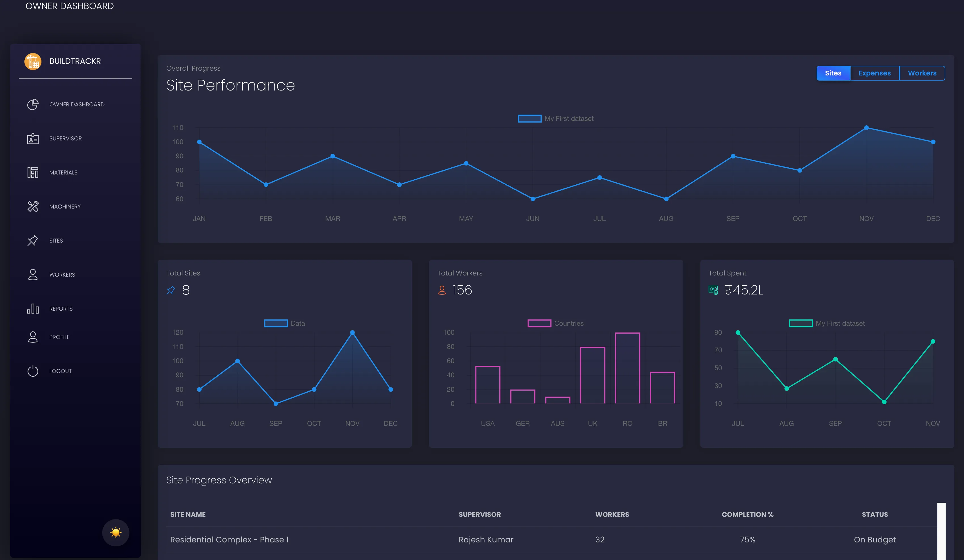Toggle light mode with the sun icon
Screen dimensions: 964x560
click(115, 532)
